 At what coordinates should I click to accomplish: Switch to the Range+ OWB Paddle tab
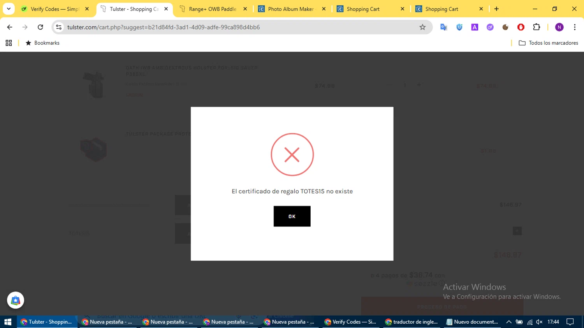213,9
